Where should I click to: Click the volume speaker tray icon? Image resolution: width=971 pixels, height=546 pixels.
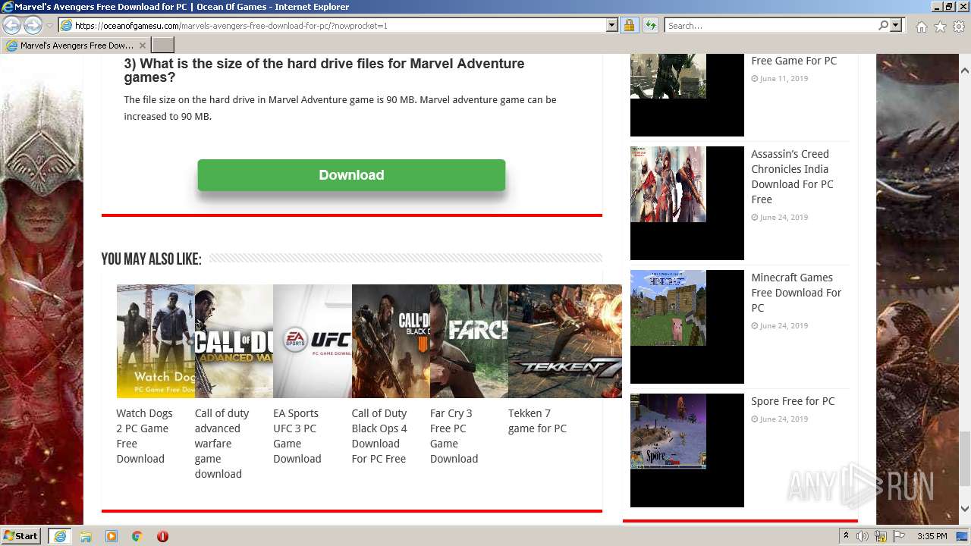(863, 536)
